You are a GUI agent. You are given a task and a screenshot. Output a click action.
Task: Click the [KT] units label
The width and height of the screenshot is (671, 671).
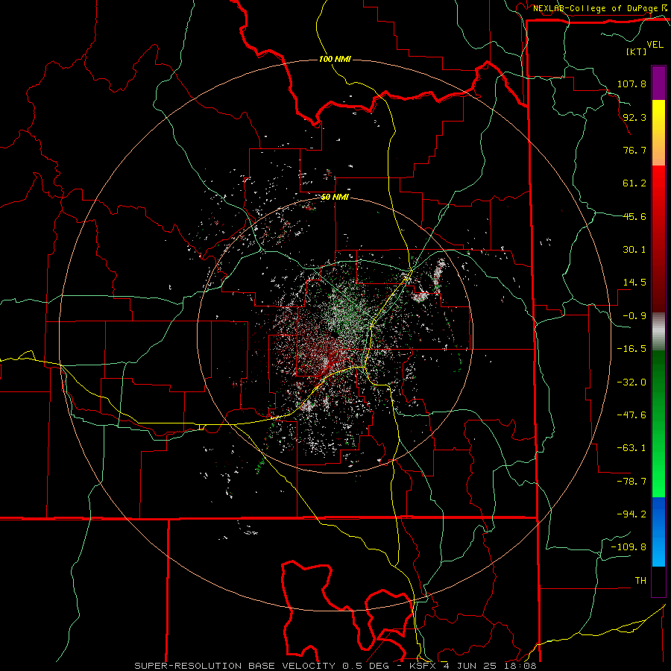coord(636,51)
